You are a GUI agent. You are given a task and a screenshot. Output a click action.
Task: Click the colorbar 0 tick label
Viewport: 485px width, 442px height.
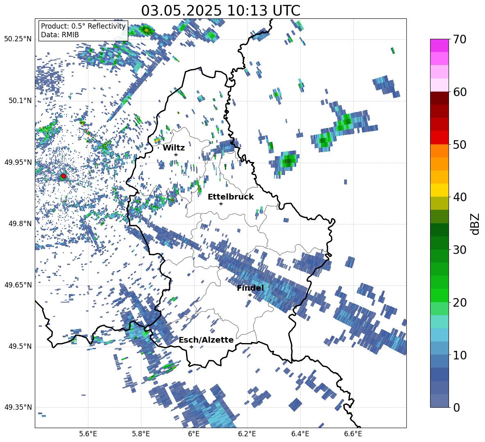click(456, 407)
